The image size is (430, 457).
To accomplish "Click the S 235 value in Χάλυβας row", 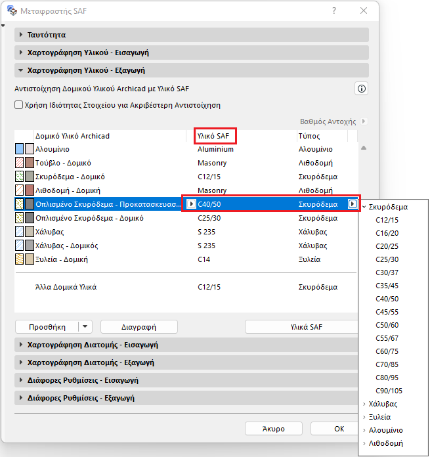I will click(206, 232).
